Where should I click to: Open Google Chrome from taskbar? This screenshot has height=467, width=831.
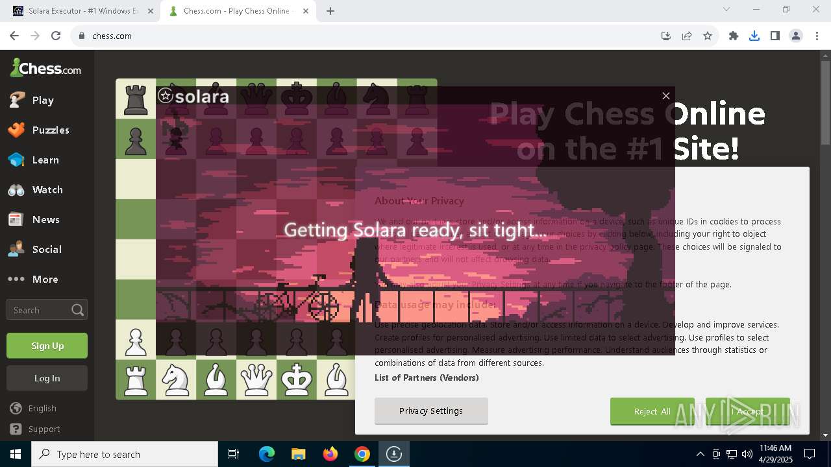pos(362,454)
